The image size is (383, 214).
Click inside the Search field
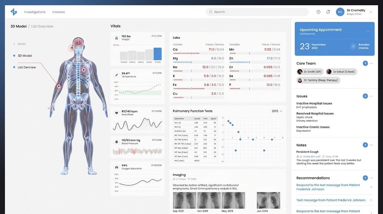[257, 12]
